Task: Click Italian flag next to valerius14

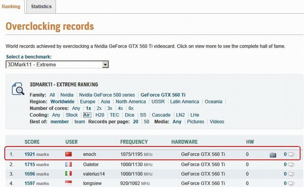Action: tap(68, 173)
